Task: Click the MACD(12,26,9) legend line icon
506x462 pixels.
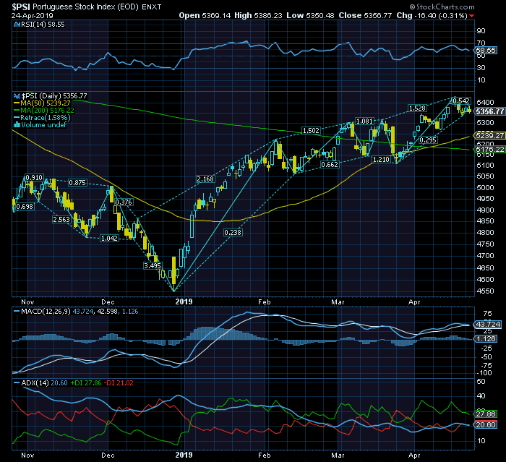Action: (x=16, y=311)
